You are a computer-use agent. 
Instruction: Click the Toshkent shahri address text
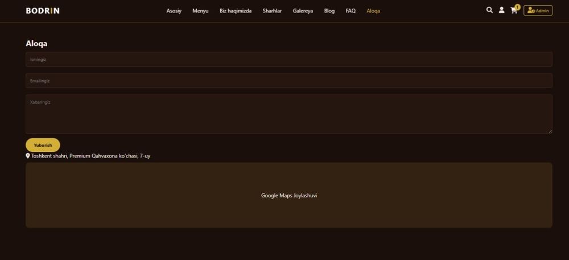point(90,156)
